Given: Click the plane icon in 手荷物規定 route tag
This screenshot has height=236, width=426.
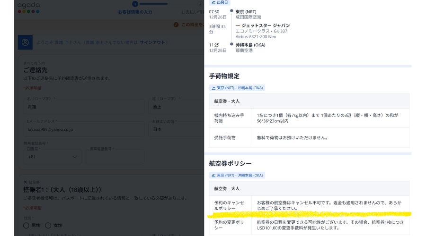Looking at the screenshot, I should pos(213,88).
